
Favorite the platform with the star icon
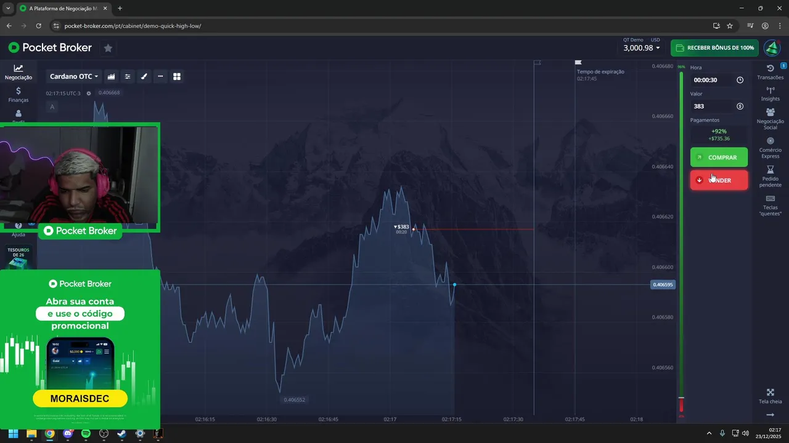tap(108, 48)
